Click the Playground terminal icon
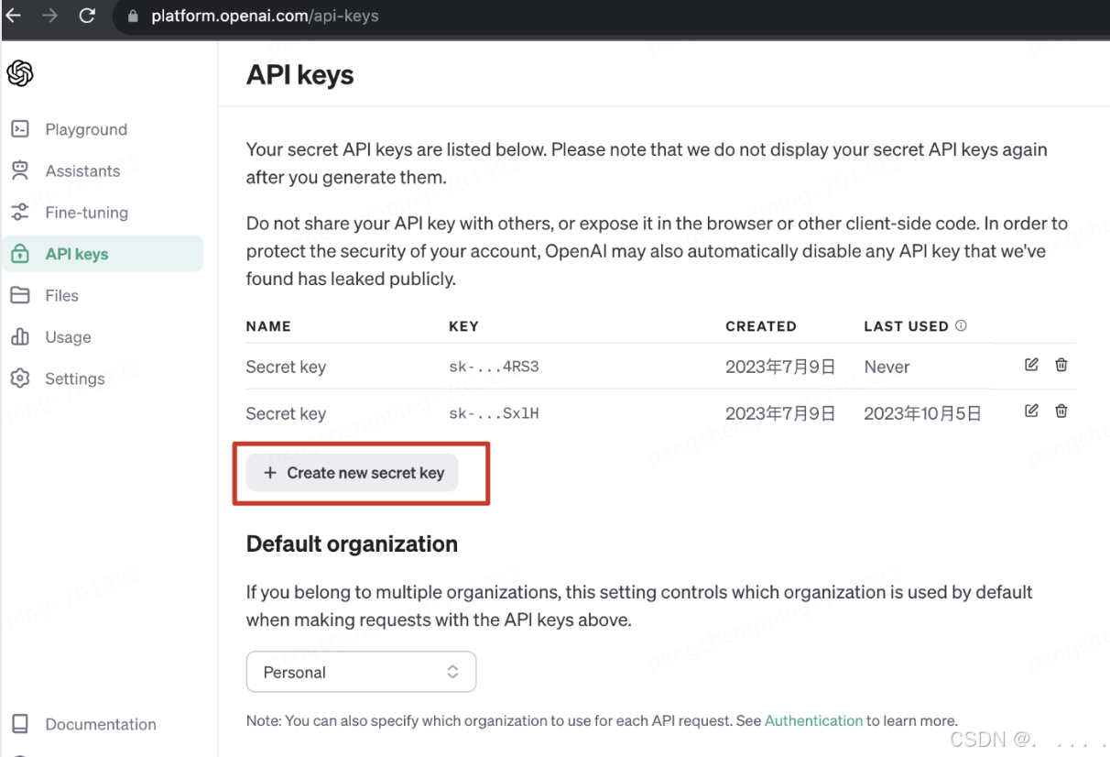This screenshot has height=757, width=1110. [x=20, y=129]
